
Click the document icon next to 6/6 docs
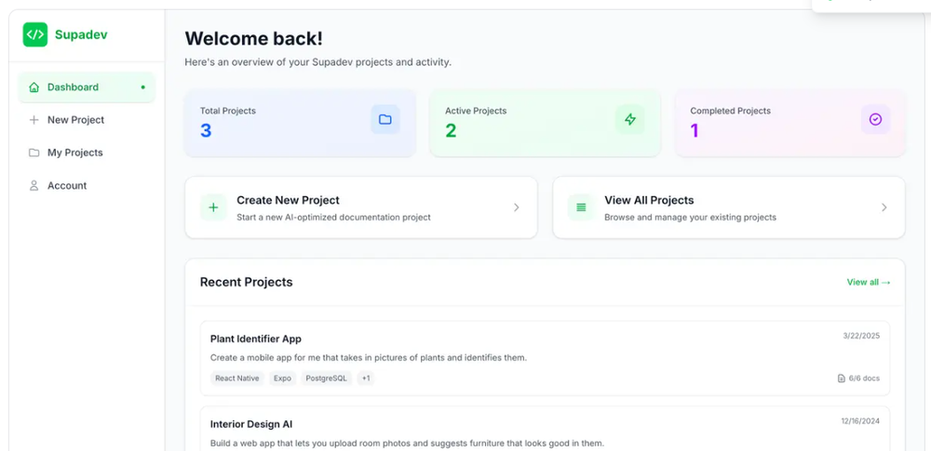842,378
